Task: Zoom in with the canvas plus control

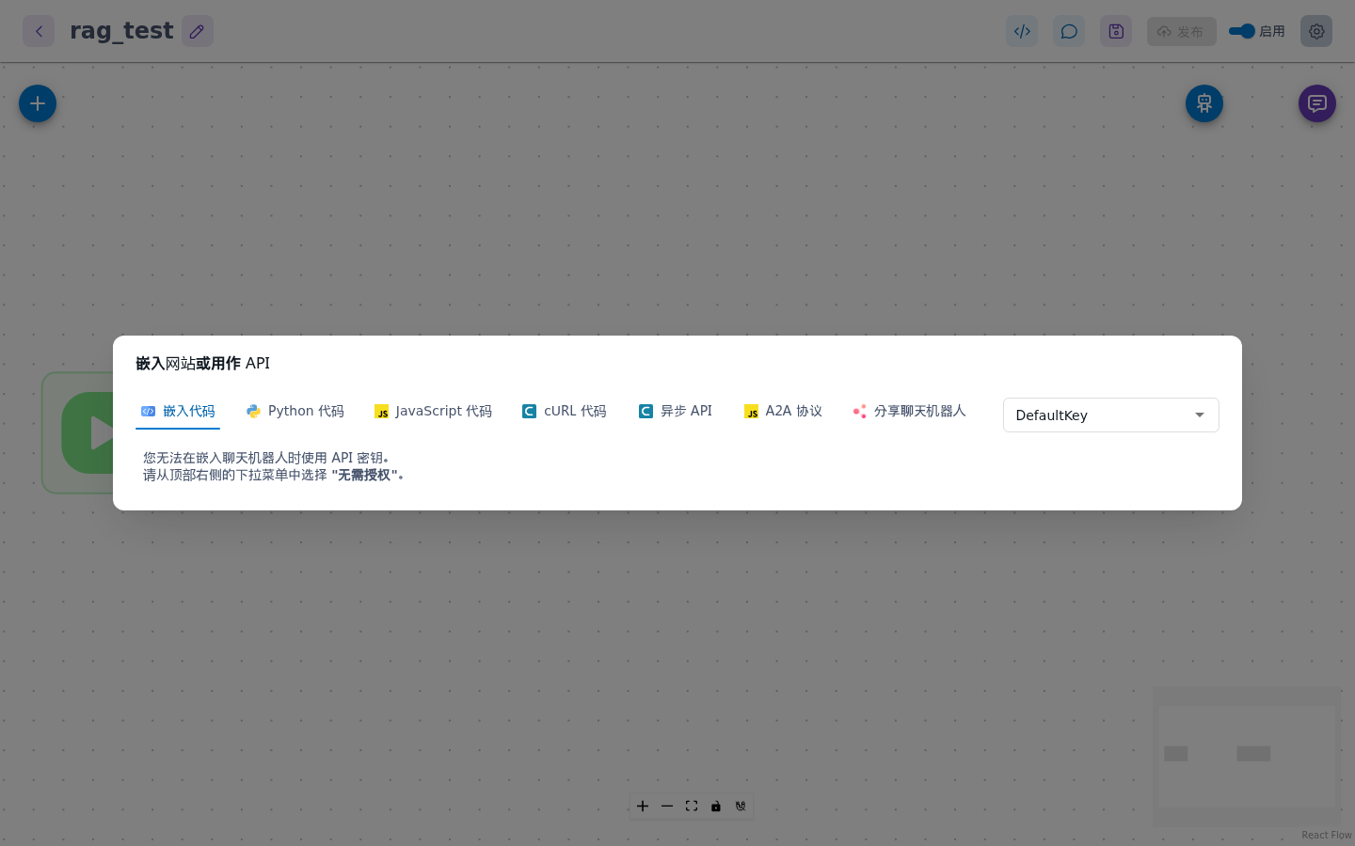Action: (643, 807)
